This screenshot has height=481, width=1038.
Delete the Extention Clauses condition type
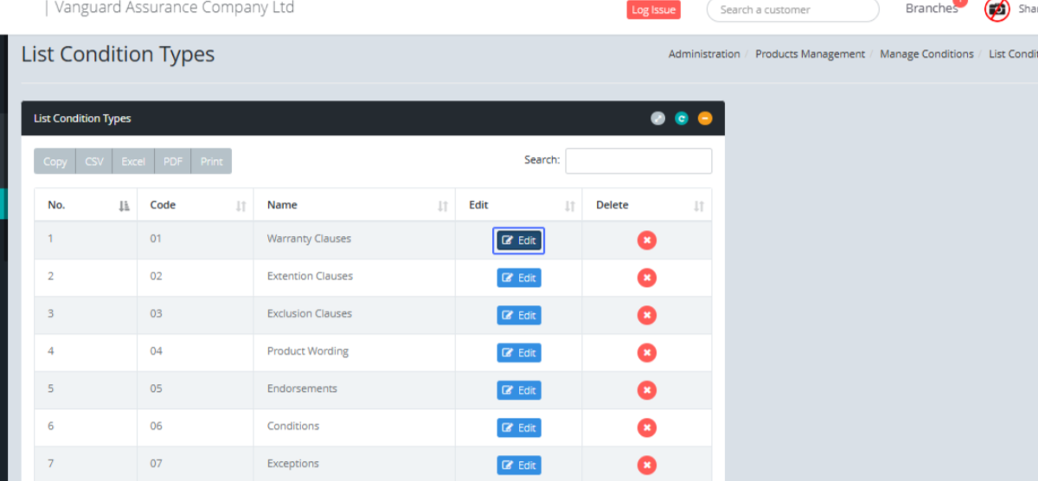646,278
